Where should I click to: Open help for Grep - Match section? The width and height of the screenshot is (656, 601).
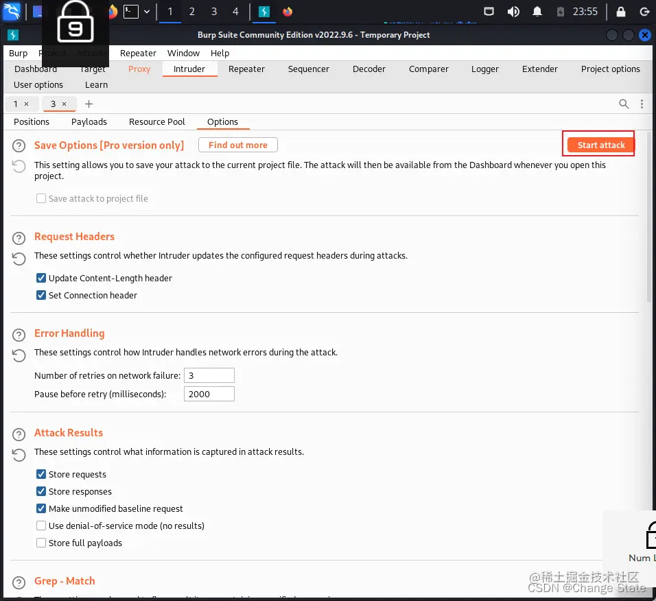click(19, 582)
